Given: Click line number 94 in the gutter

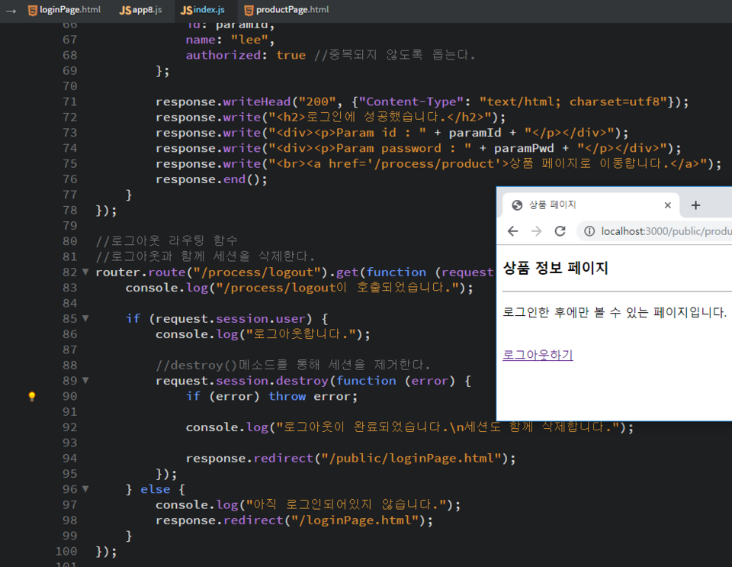Looking at the screenshot, I should [x=69, y=458].
